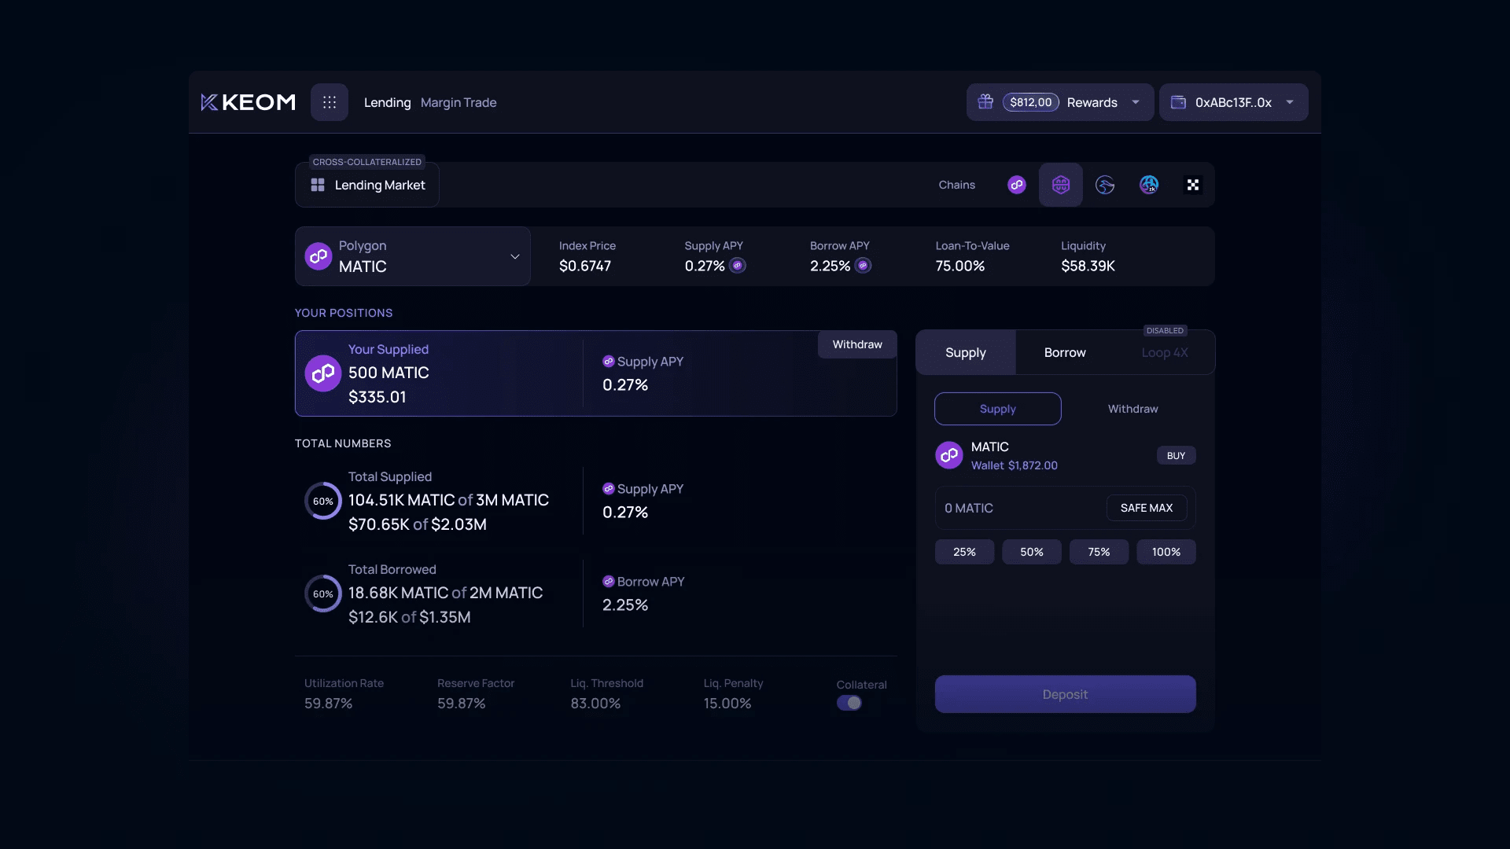Click the Wallet $1,872.00 balance text
The height and width of the screenshot is (849, 1510).
pos(1014,465)
